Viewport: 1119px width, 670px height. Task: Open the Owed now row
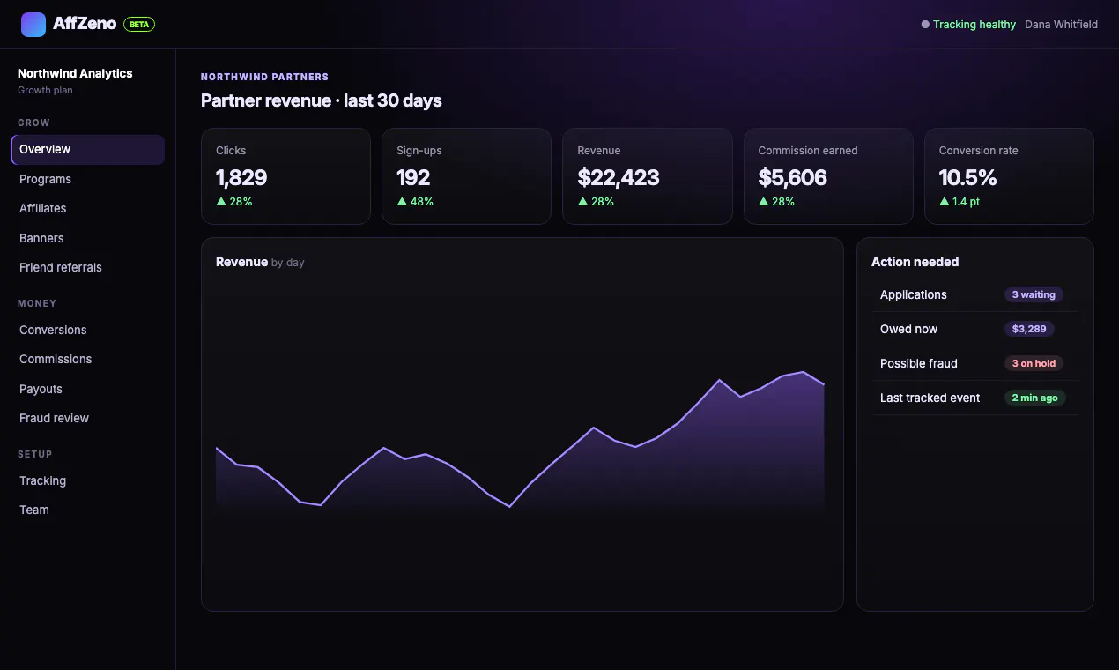(975, 329)
